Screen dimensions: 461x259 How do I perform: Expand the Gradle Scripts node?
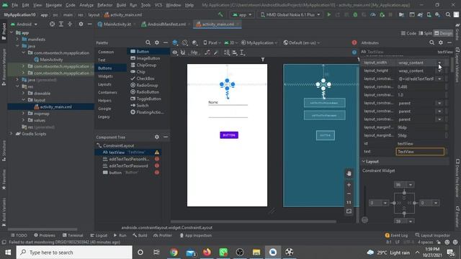(12, 134)
